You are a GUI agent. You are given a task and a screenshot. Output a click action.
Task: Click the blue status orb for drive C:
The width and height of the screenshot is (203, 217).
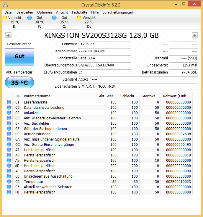pos(54,18)
